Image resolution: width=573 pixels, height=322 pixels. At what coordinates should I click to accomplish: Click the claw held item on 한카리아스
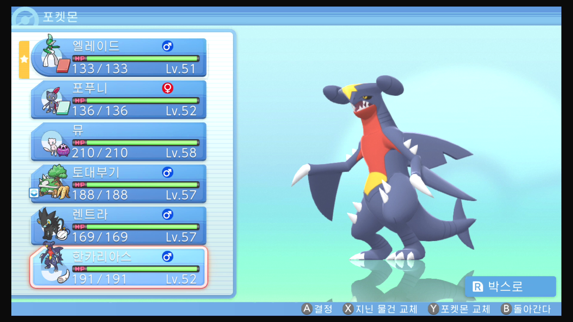[63, 276]
